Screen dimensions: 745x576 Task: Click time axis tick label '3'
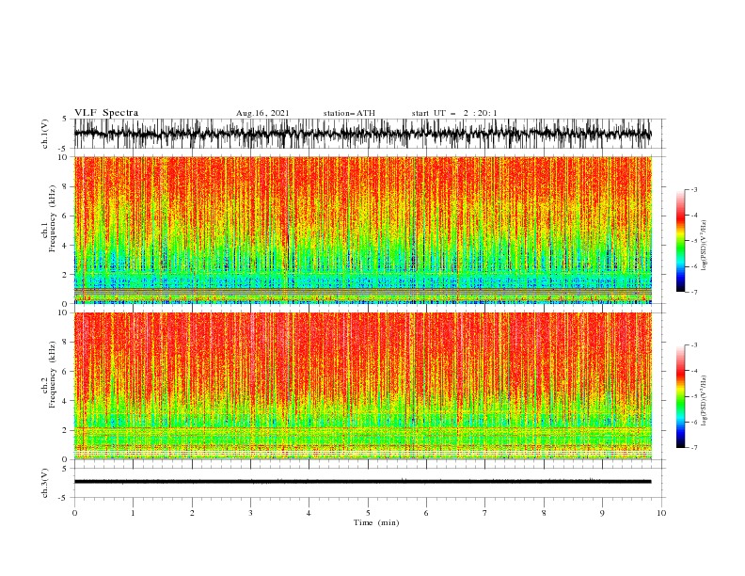250,513
